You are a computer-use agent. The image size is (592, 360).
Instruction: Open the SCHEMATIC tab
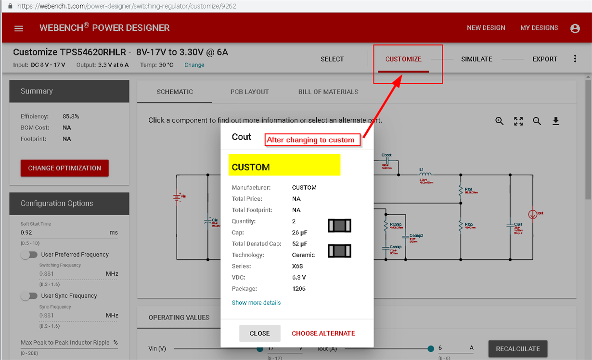point(175,92)
